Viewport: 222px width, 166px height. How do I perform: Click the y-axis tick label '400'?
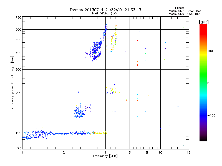pos(18,53)
